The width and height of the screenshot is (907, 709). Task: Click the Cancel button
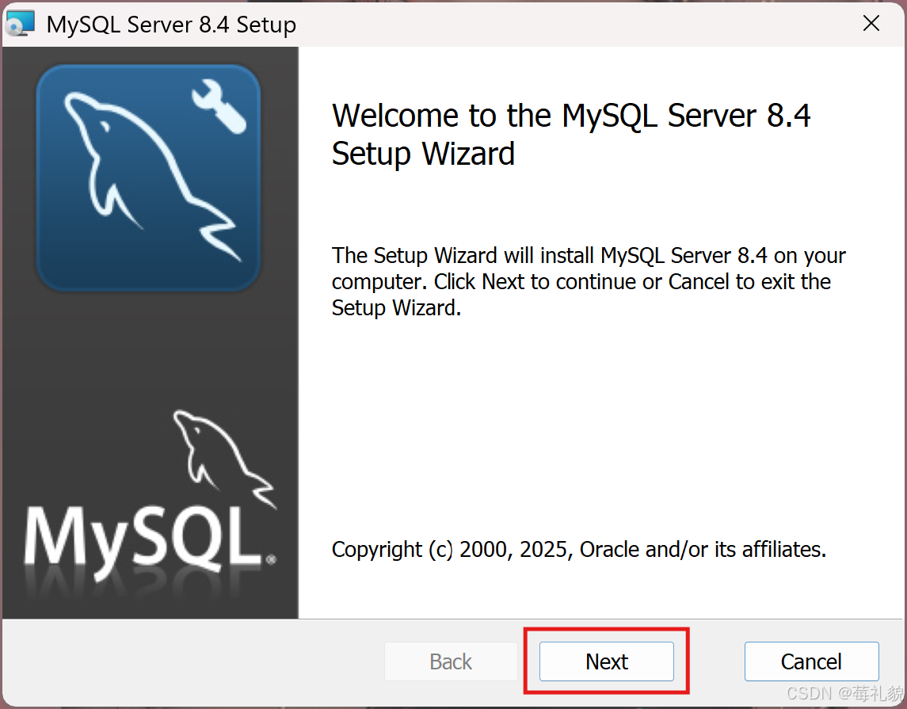(811, 661)
